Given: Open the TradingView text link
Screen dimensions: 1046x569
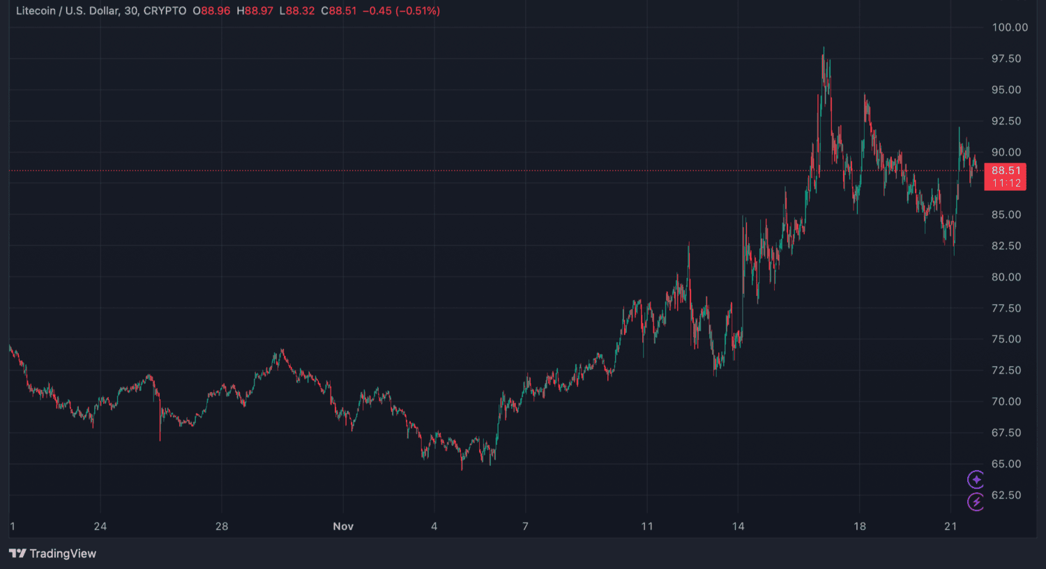Looking at the screenshot, I should [63, 554].
